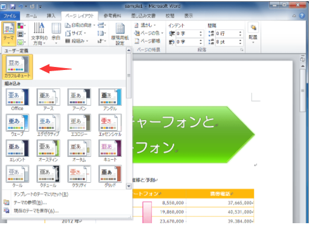Select the クール theme

coord(17,177)
